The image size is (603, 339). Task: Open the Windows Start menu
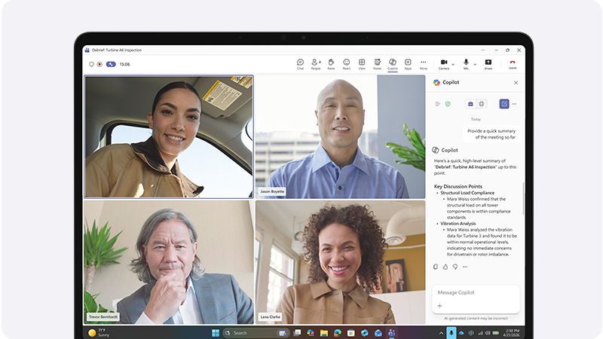[216, 333]
